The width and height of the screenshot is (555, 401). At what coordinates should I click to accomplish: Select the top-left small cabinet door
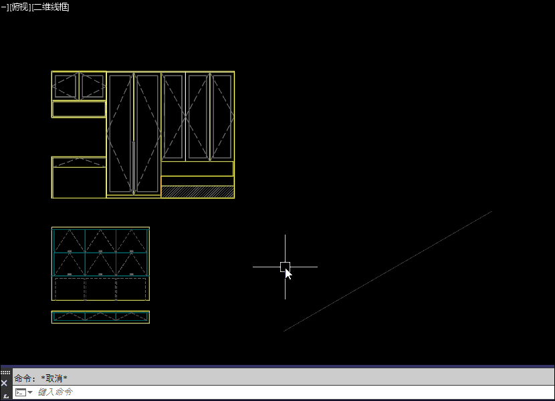pos(65,86)
